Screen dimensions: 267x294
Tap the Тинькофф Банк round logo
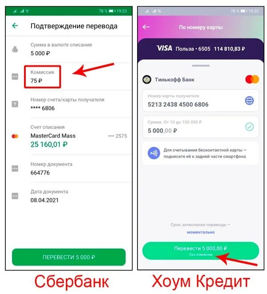point(147,80)
